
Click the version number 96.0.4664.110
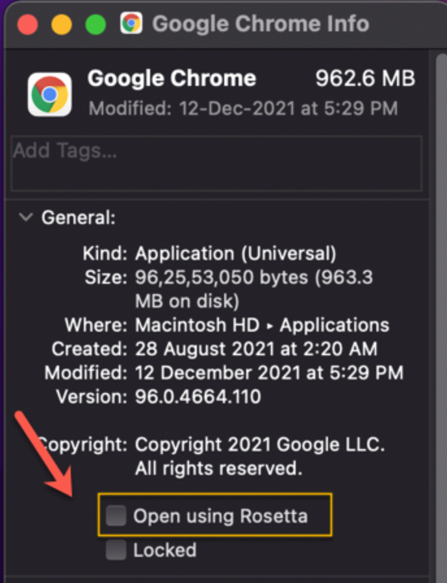click(198, 396)
